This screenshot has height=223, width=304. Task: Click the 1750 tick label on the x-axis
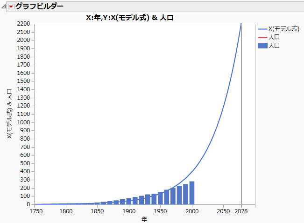point(36,211)
